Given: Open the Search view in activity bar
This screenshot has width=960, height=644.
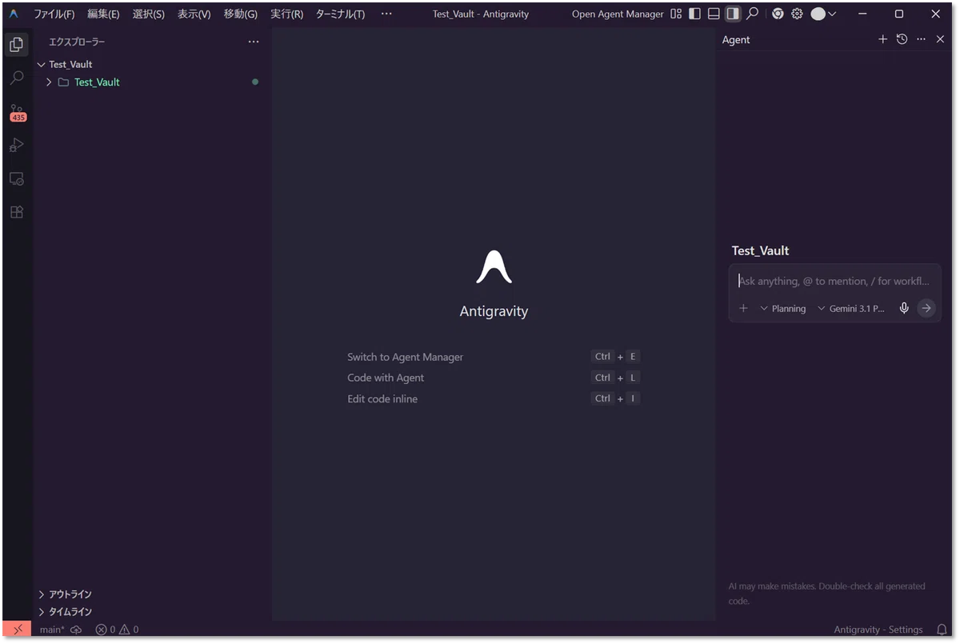Looking at the screenshot, I should pyautogui.click(x=17, y=78).
